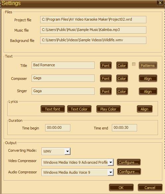
Task: Click the 'Converting Mode:' label
Action: 22,150
